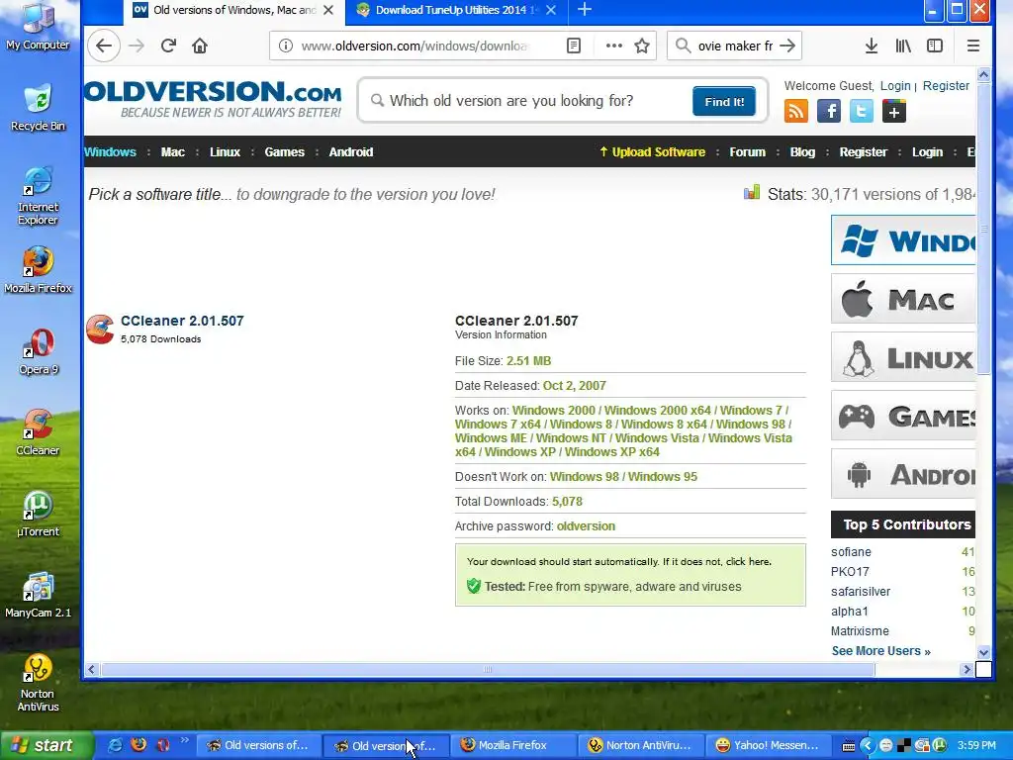Launch CCleaner desktop shortcut
The height and width of the screenshot is (760, 1013).
(38, 432)
